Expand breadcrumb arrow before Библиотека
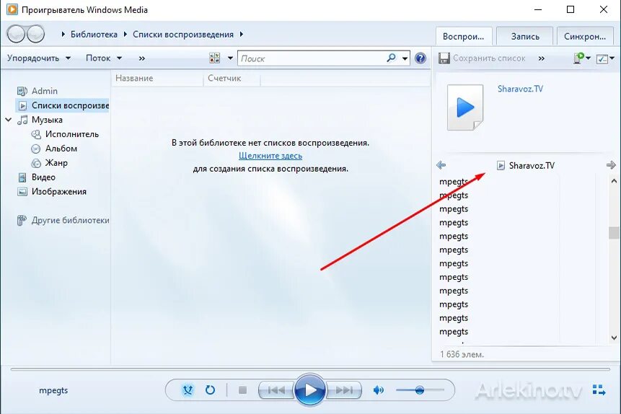 [63, 35]
